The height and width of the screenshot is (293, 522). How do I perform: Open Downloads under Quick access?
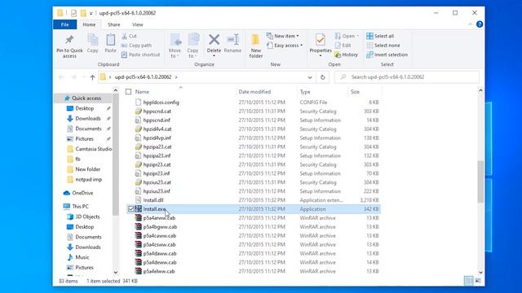tap(88, 119)
